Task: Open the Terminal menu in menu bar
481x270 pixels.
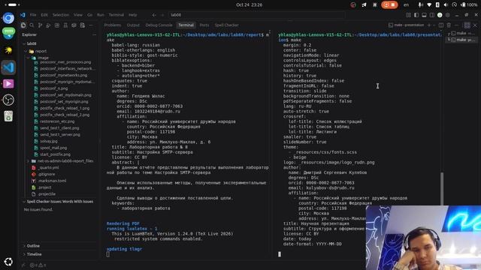Action: pos(116,15)
